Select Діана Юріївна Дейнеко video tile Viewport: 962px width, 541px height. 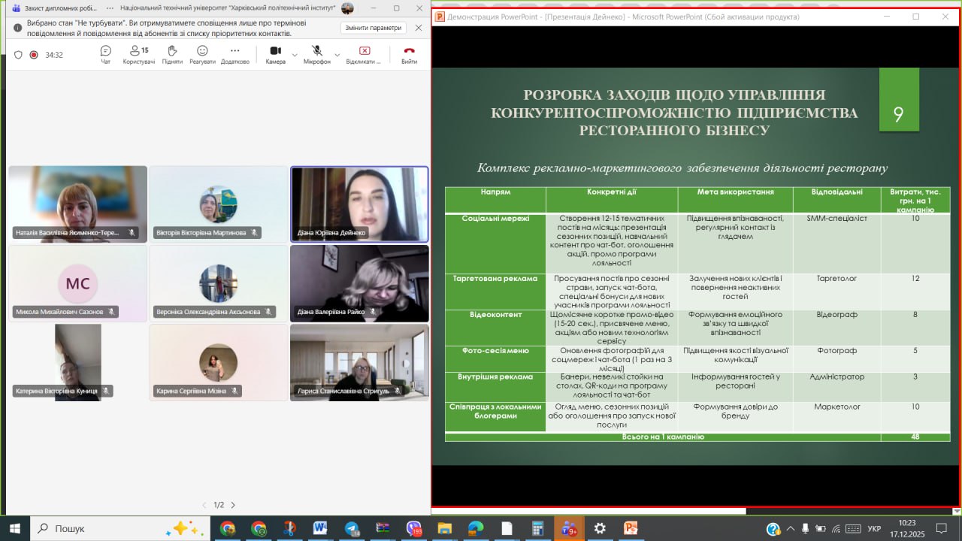(359, 204)
